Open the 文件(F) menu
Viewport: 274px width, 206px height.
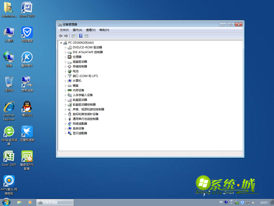coord(64,30)
